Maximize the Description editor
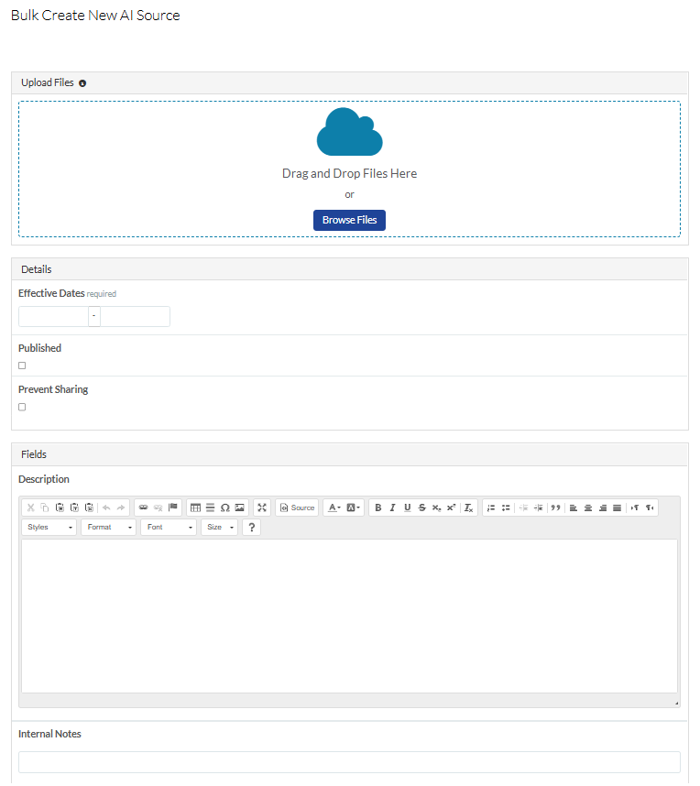700x786 pixels. [262, 508]
